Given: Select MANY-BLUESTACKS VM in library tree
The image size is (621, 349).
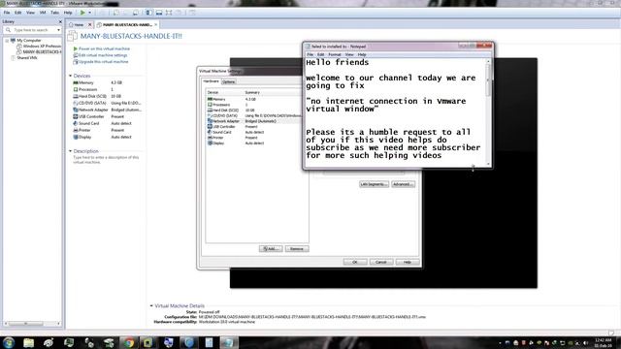Looking at the screenshot, I should [x=42, y=51].
